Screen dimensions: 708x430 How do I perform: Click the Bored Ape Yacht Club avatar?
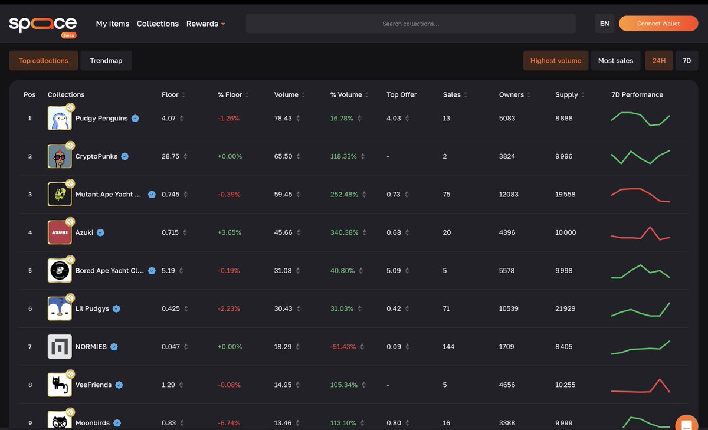point(60,271)
